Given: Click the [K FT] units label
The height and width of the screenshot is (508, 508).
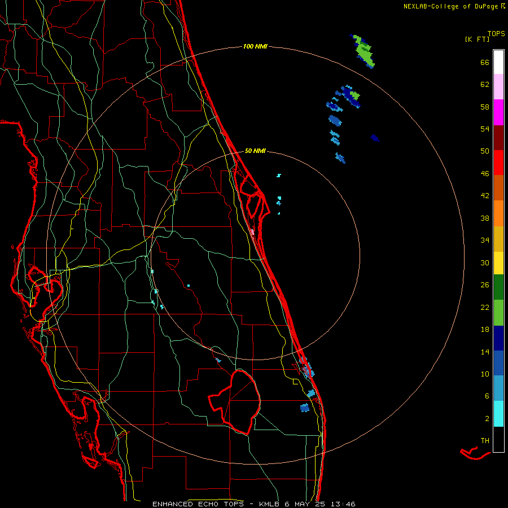Looking at the screenshot, I should [477, 39].
